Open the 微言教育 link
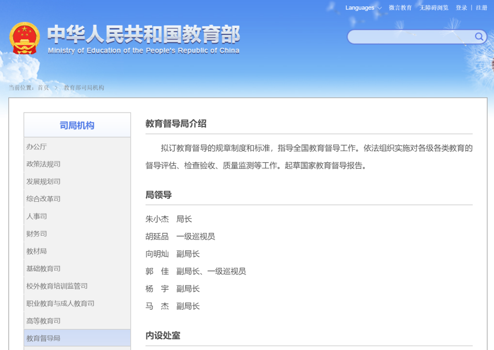This screenshot has width=494, height=350. pyautogui.click(x=400, y=8)
